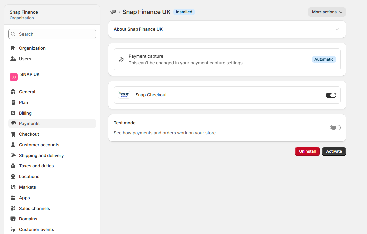Viewport: 367px width, 234px height.
Task: Click the pink SS store avatar
Action: (x=14, y=77)
